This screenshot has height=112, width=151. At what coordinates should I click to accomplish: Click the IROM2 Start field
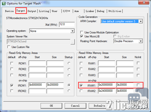coord(37,91)
